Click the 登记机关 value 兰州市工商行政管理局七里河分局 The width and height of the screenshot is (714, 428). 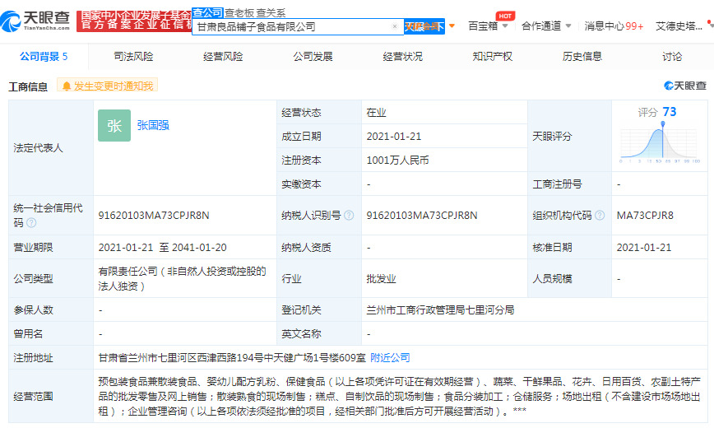pyautogui.click(x=440, y=310)
